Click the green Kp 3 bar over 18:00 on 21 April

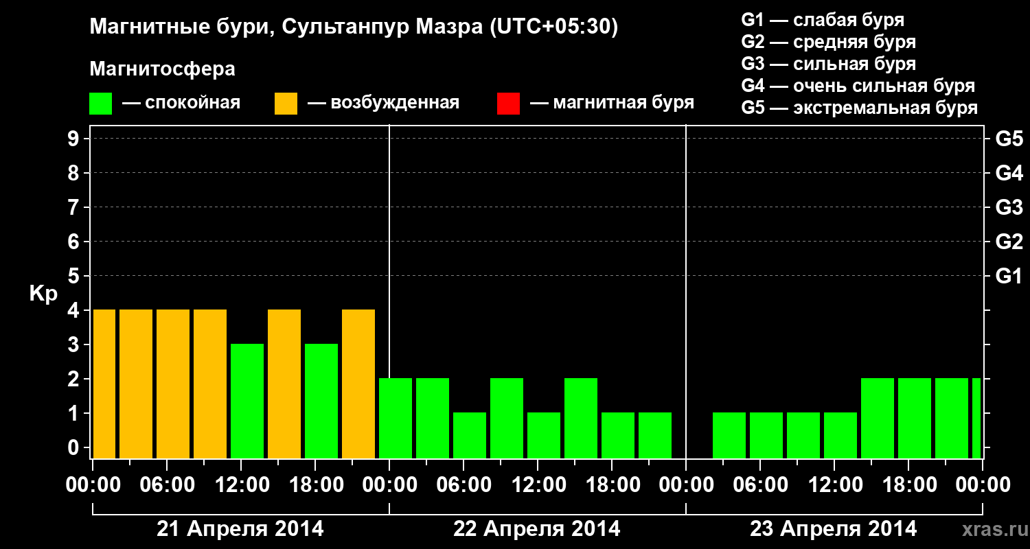pyautogui.click(x=321, y=401)
